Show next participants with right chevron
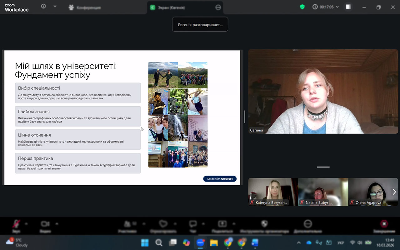 pos(394,192)
